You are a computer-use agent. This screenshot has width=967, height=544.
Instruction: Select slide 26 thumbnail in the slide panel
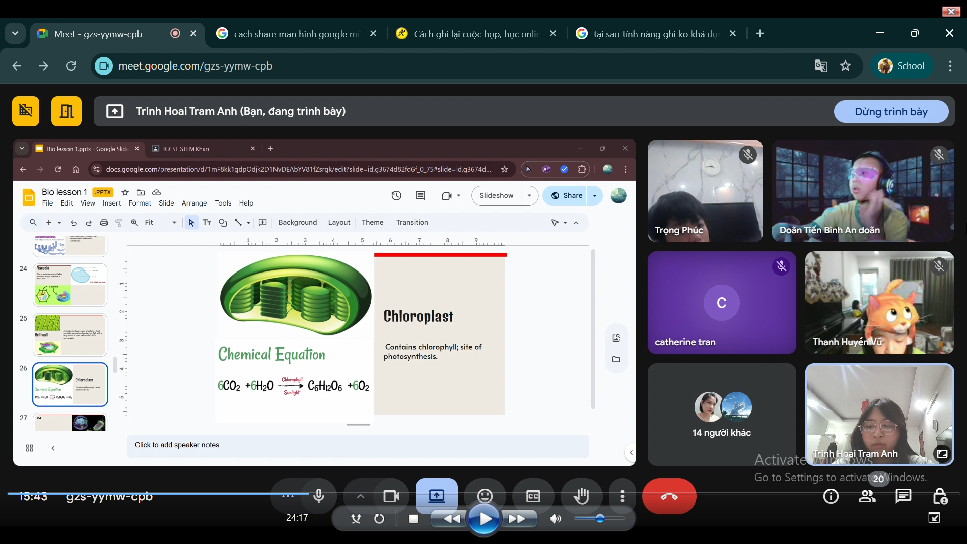pyautogui.click(x=70, y=384)
